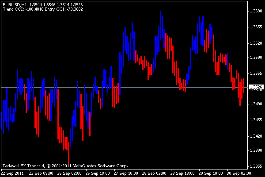
Task: Click the 1.3655 price axis label
Action: click(x=256, y=27)
